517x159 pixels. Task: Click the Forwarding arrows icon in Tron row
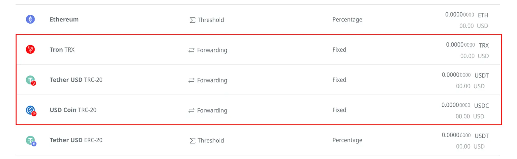tap(191, 50)
